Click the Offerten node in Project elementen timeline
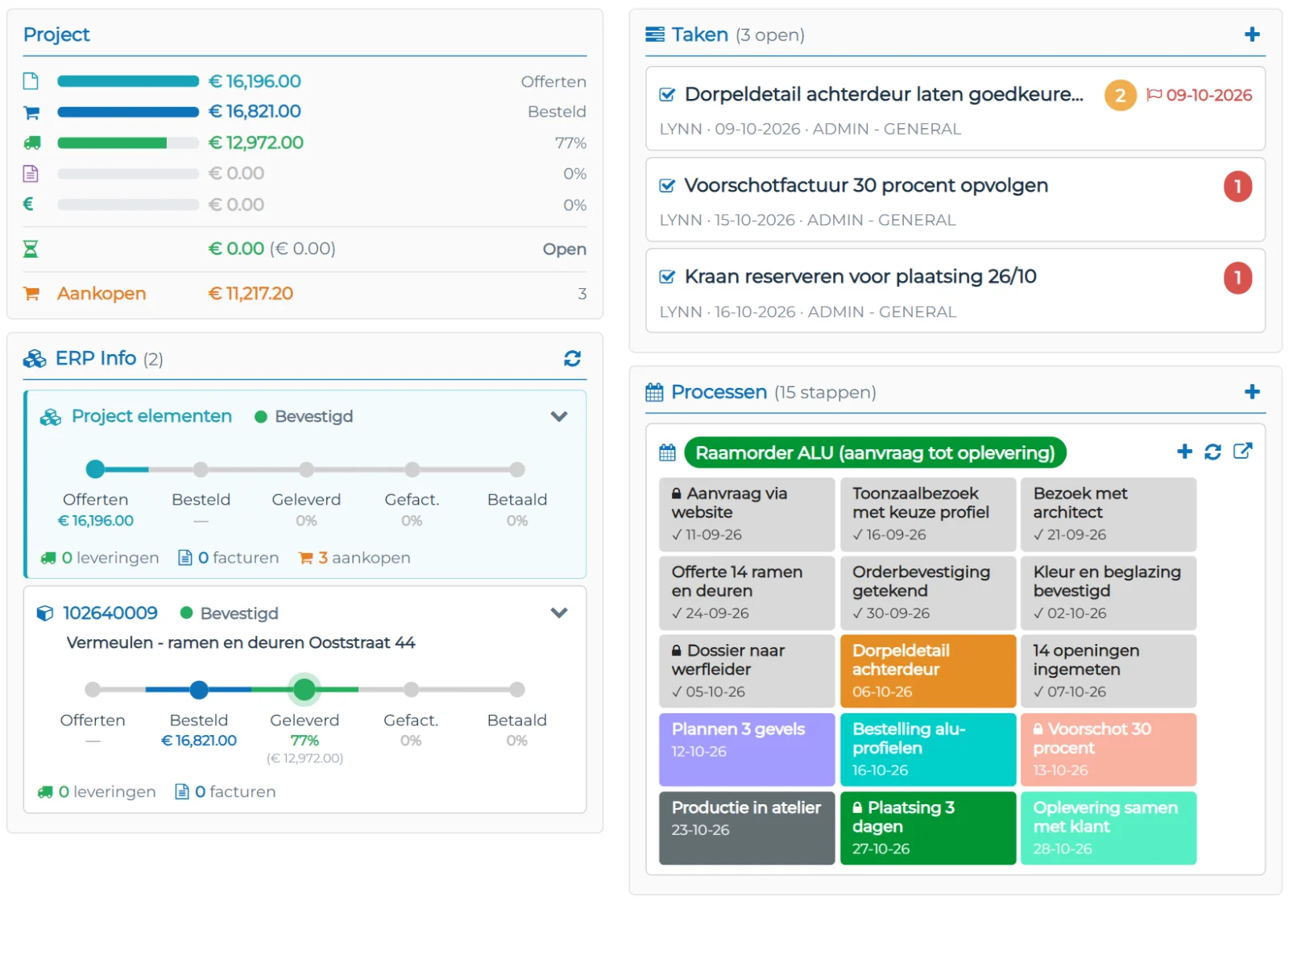This screenshot has height=966, width=1289. (x=95, y=469)
